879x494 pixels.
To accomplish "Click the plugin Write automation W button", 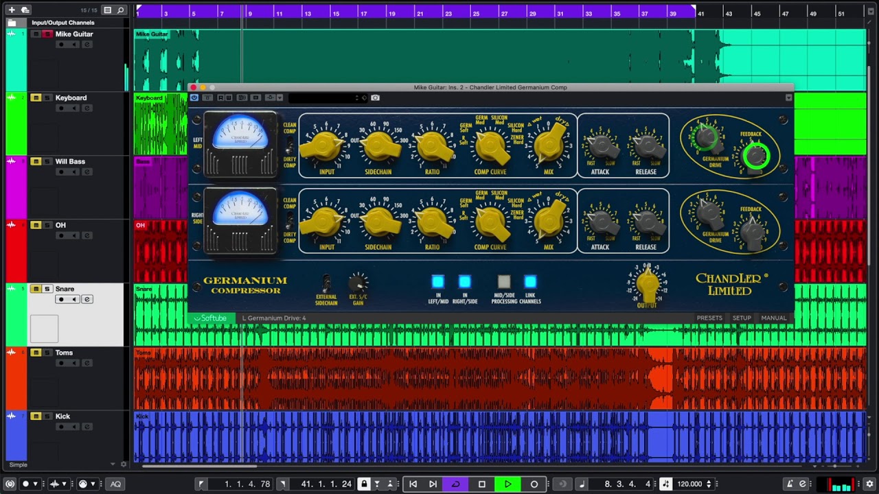I will [229, 98].
